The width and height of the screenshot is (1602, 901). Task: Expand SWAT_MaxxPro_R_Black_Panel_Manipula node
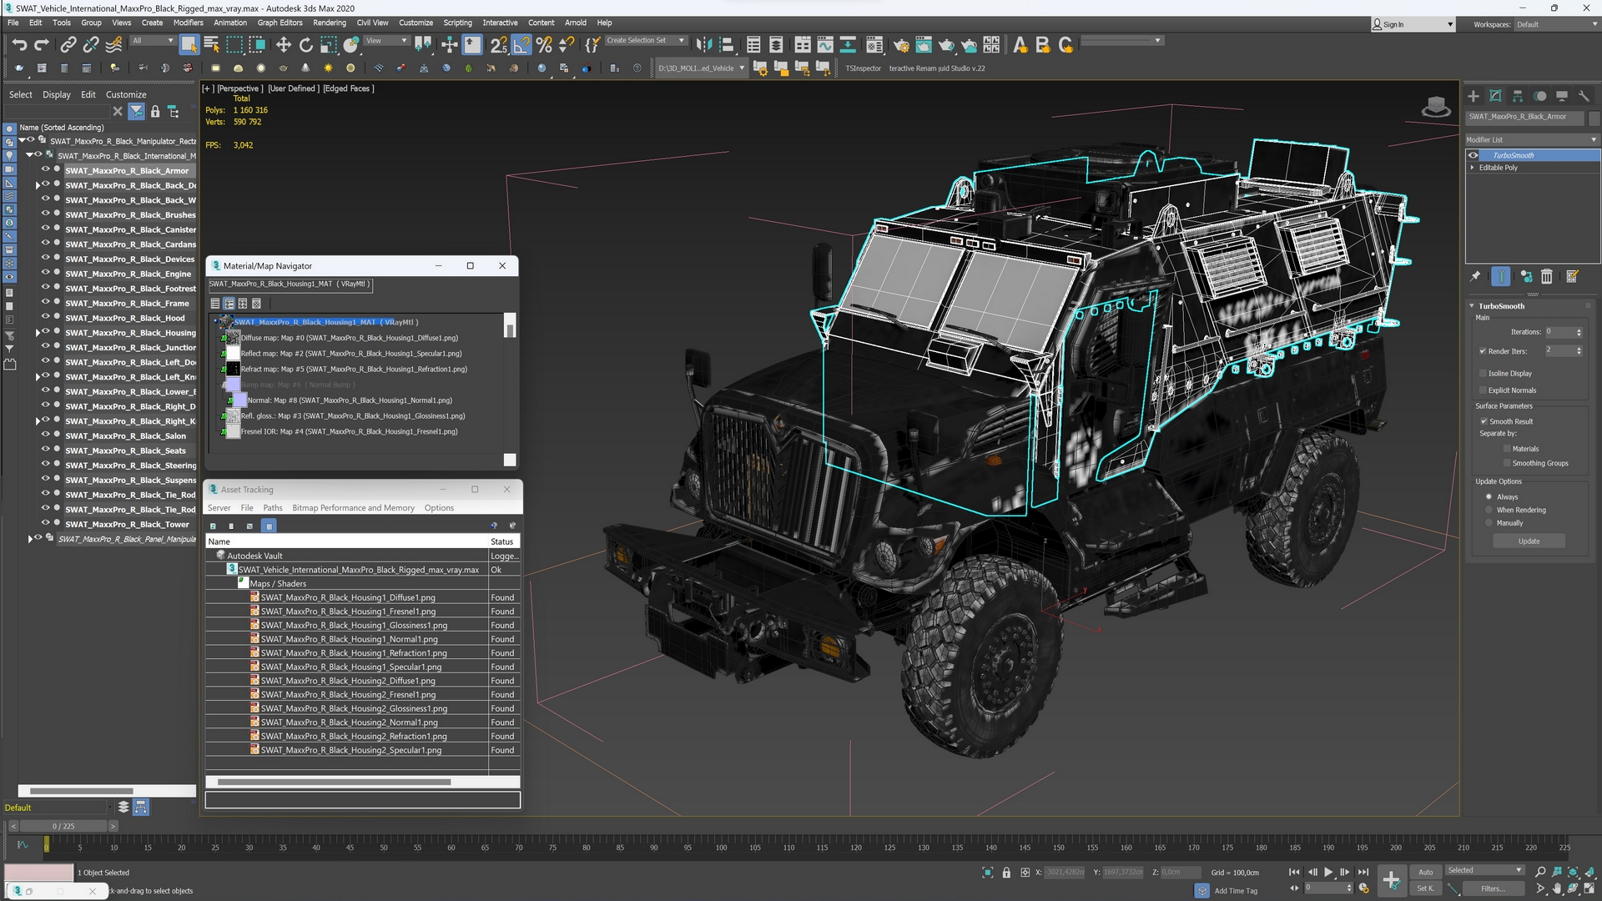point(30,539)
